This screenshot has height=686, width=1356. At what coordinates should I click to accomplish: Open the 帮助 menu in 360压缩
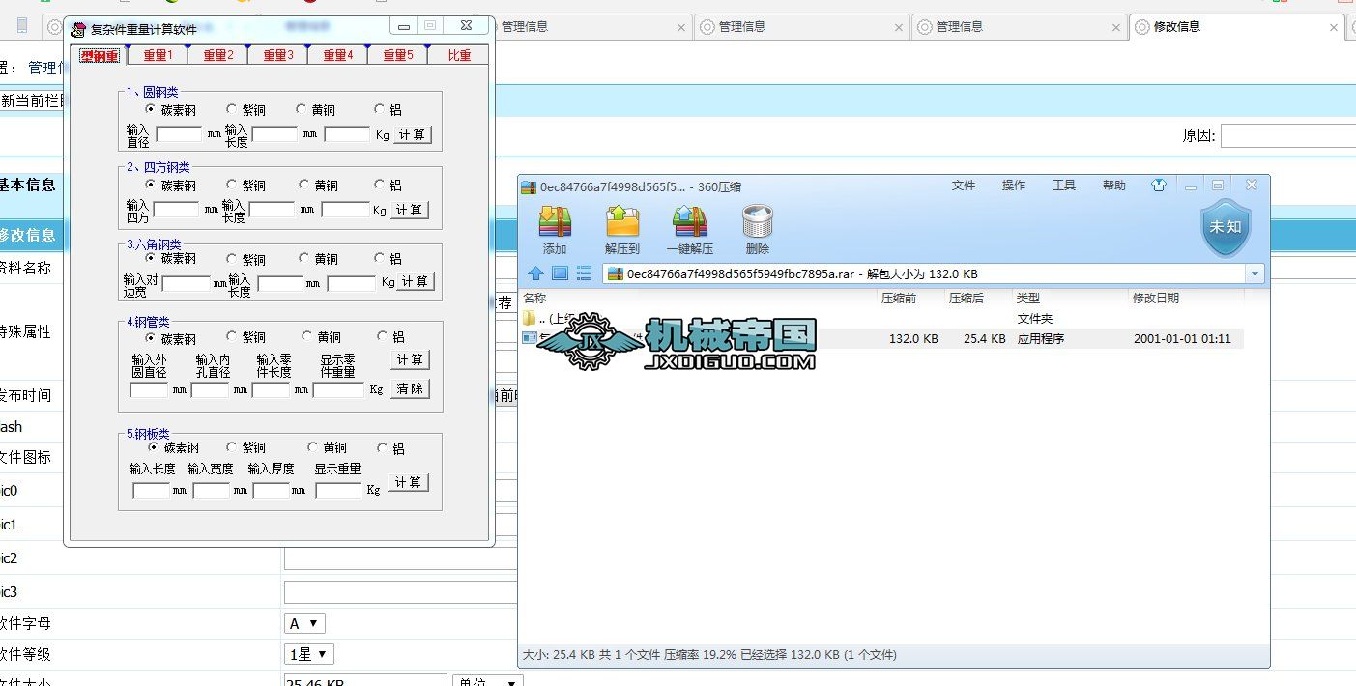(1114, 186)
